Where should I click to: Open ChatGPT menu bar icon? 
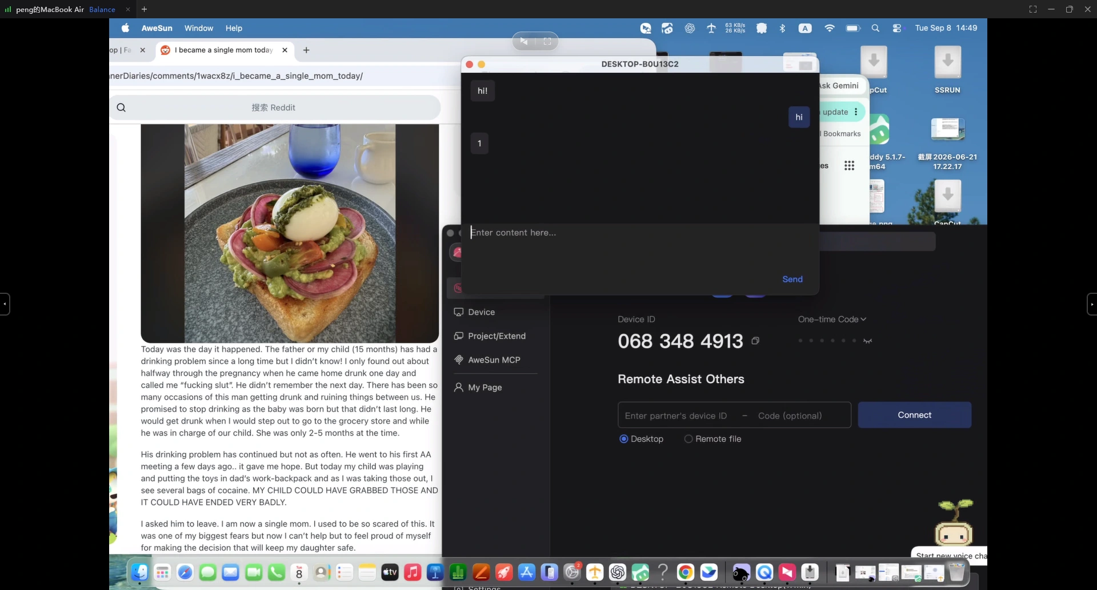click(690, 28)
